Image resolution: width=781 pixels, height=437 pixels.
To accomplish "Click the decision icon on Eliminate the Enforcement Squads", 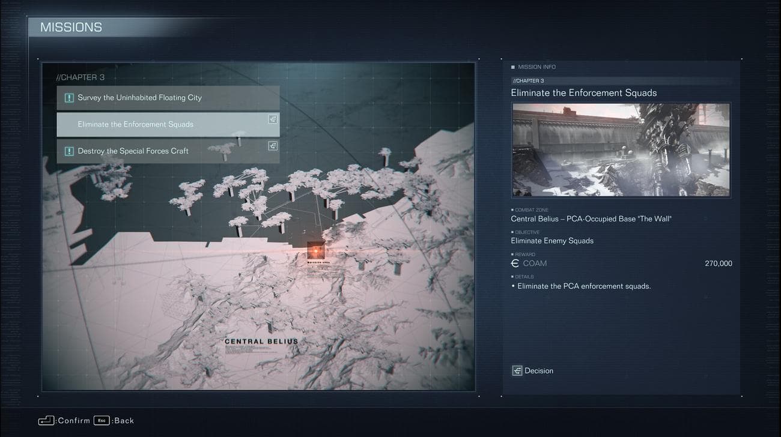I will (273, 119).
